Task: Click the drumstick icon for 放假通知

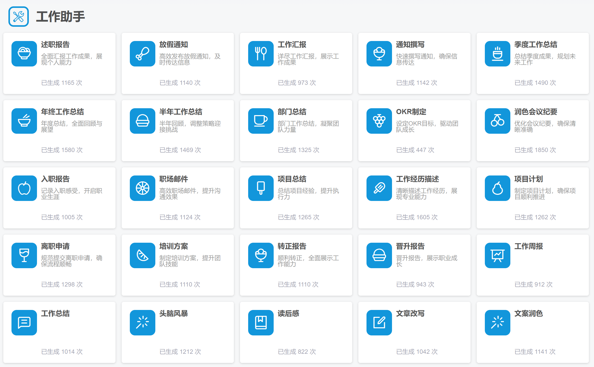Action: pyautogui.click(x=142, y=54)
